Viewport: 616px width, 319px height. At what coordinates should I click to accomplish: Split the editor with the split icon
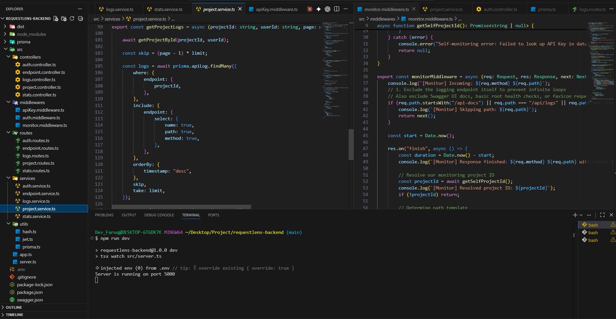tap(337, 9)
